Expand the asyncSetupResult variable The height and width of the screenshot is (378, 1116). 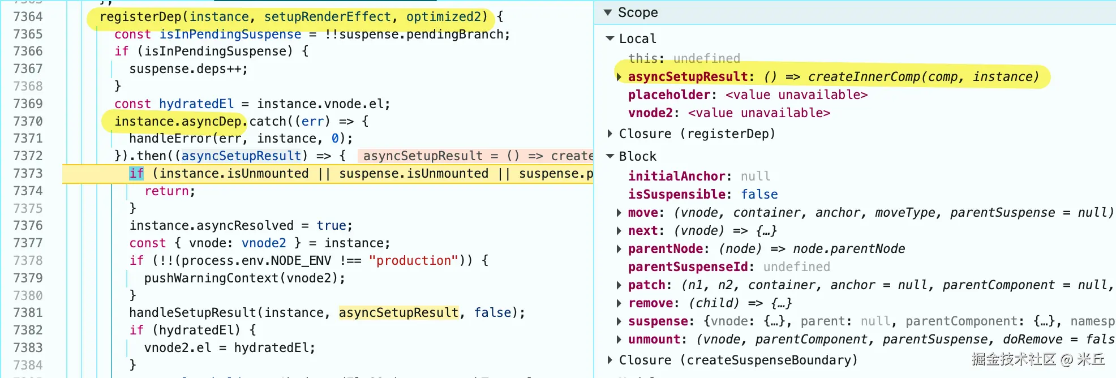(x=619, y=76)
